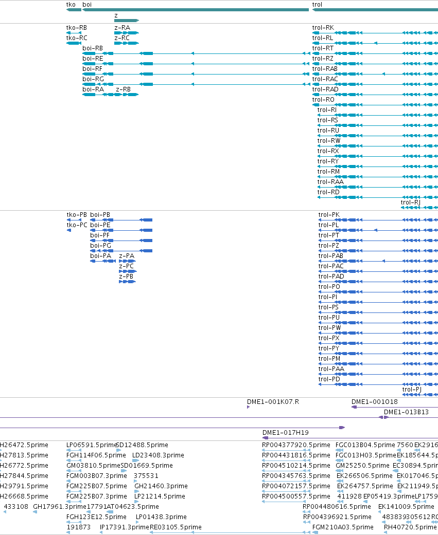The height and width of the screenshot is (535, 438).
Task: Click the boi-PB protein label
Action: [x=100, y=215]
